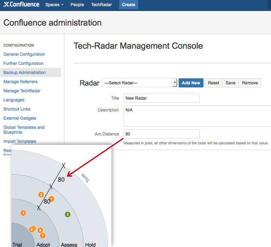Focus the Title input field
Viewport: 271px width, 247px height.
(161, 98)
